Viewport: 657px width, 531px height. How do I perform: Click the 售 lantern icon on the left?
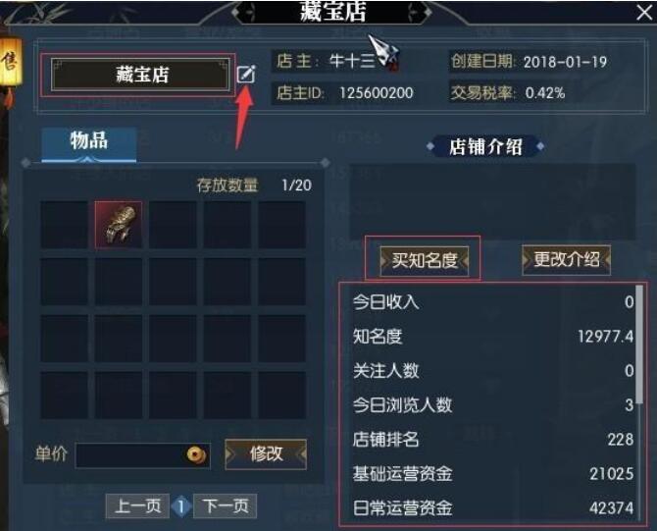10,62
